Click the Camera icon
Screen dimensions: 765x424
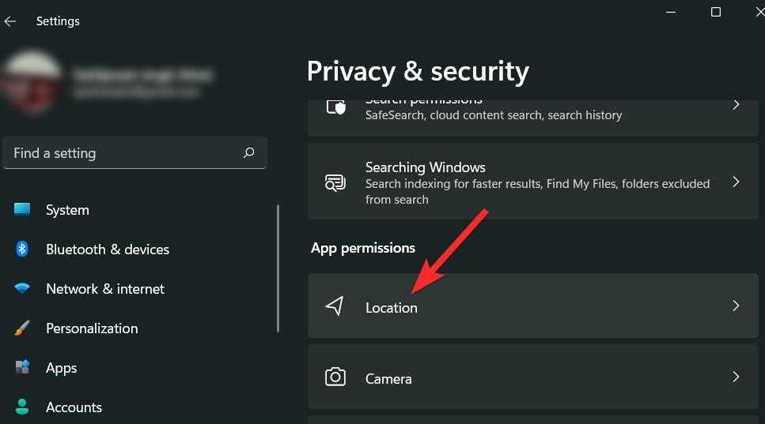click(335, 378)
